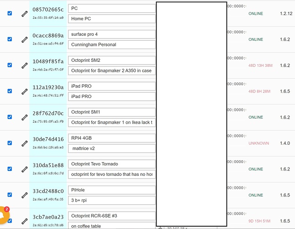
Task: Open wrench settings for iPad PRO row
Action: [24, 91]
